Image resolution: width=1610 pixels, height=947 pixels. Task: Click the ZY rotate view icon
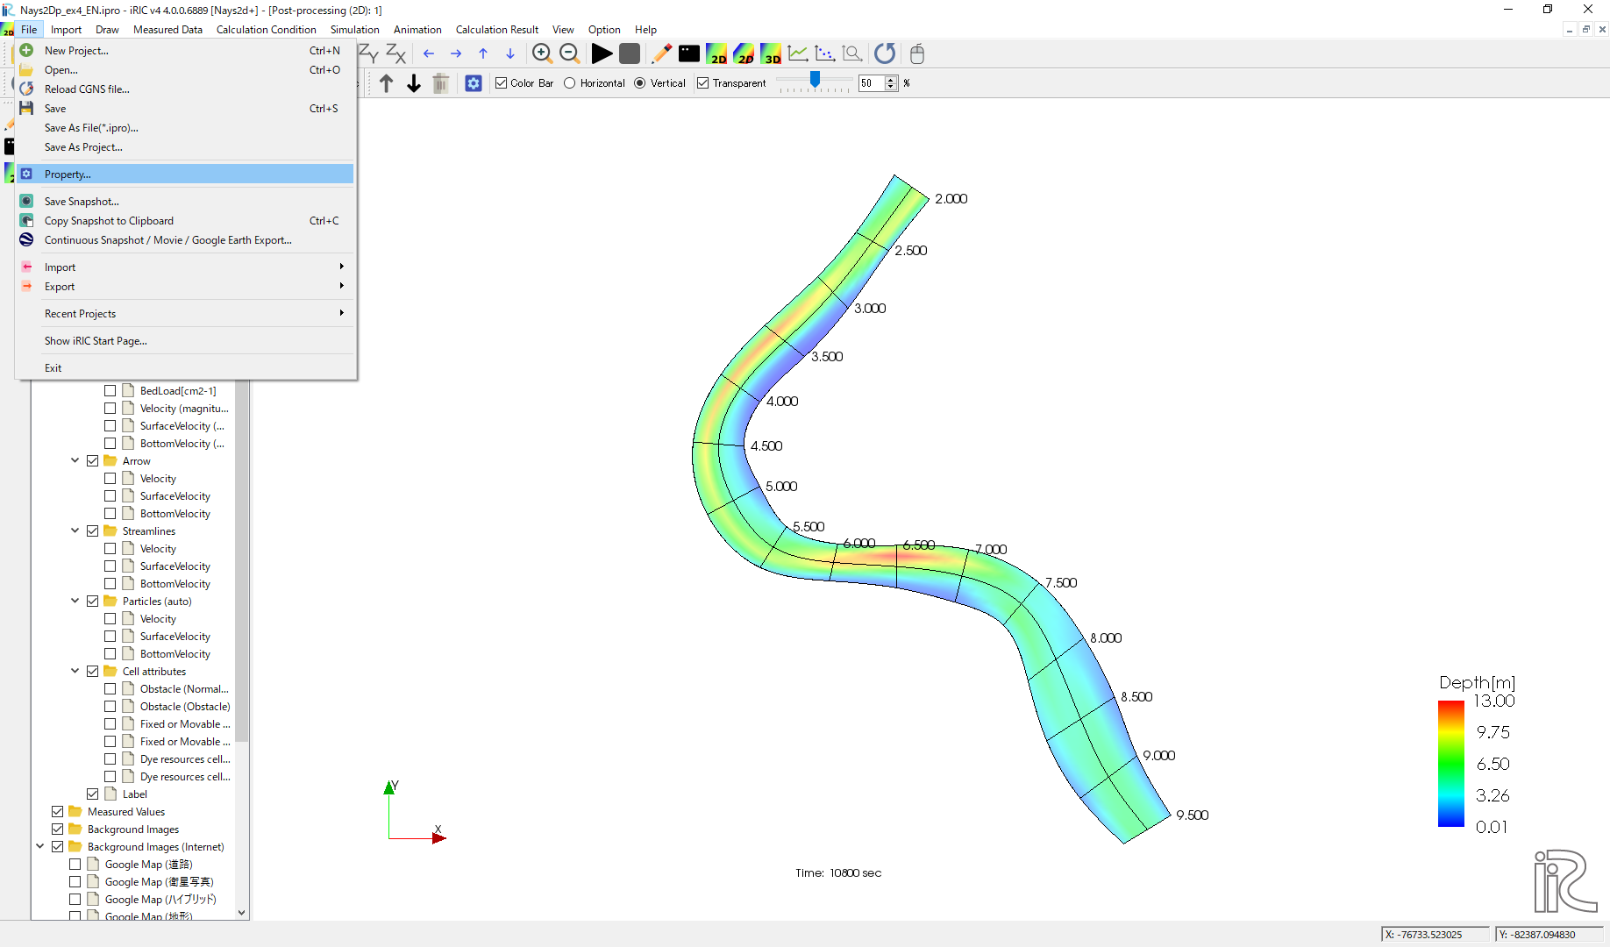point(368,53)
